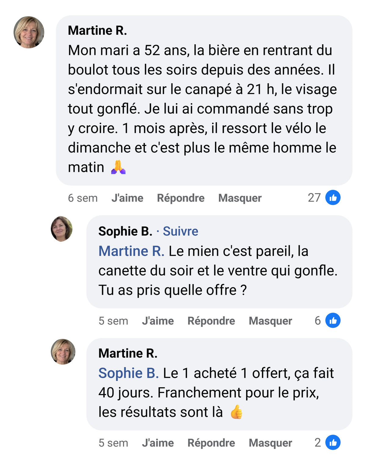The image size is (366, 472).
Task: Open Sophie B.'s profile picture
Action: [62, 229]
